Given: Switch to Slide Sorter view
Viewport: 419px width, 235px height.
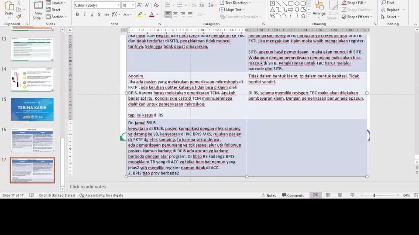Looking at the screenshot, I should [328, 195].
